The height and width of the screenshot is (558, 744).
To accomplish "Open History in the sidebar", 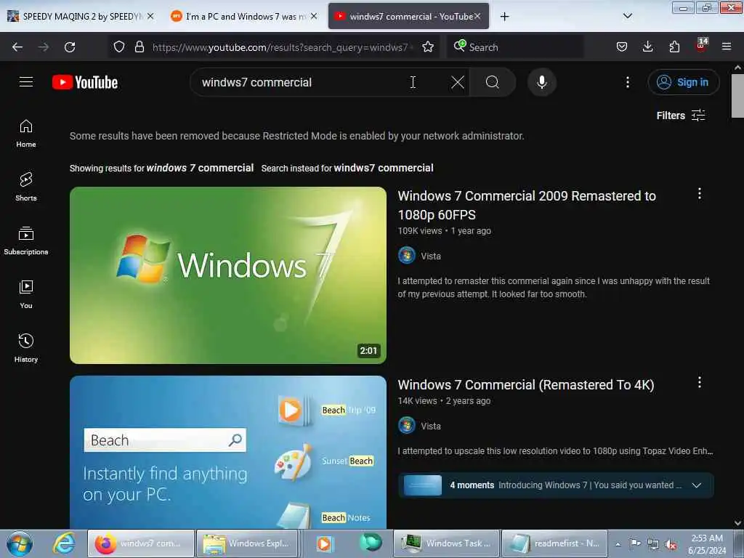I will tap(26, 348).
